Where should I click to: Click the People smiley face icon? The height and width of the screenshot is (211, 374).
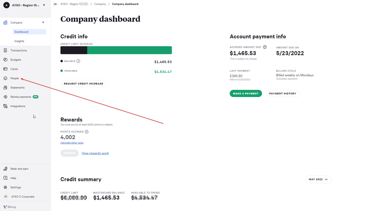pos(5,78)
